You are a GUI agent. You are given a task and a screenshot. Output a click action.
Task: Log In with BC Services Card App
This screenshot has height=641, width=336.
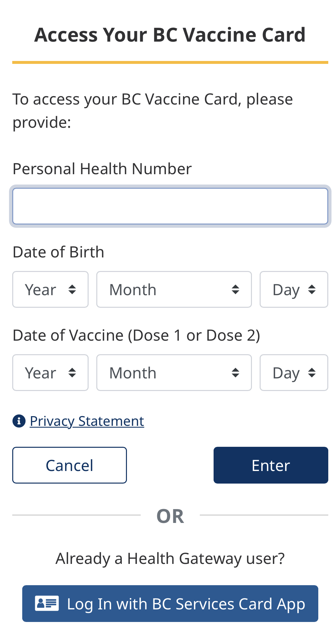tap(170, 604)
